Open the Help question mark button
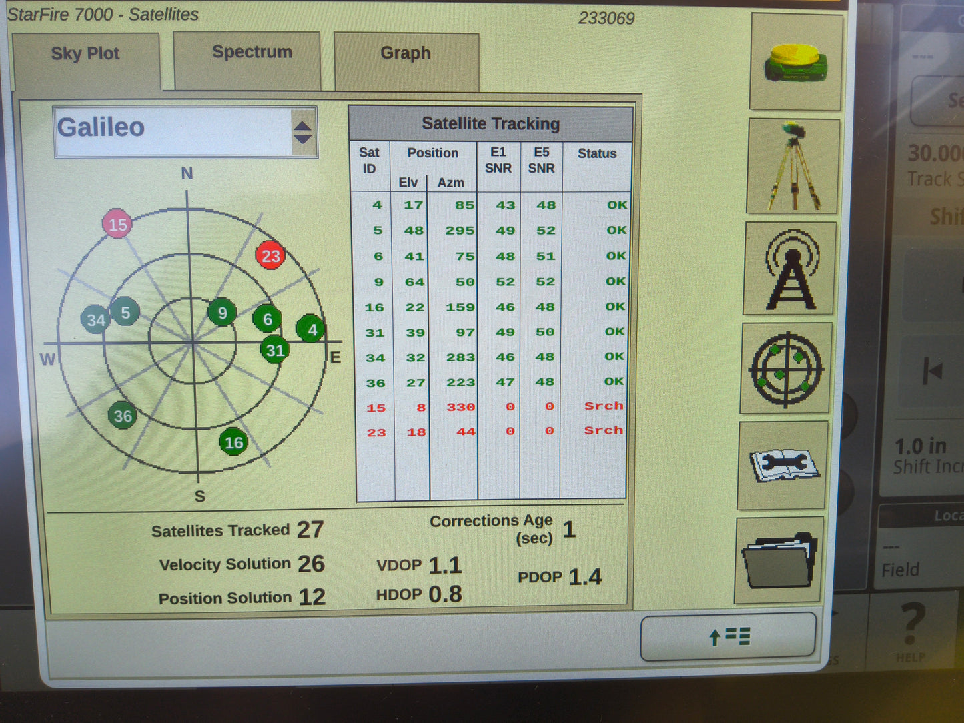This screenshot has width=964, height=723. [x=911, y=631]
